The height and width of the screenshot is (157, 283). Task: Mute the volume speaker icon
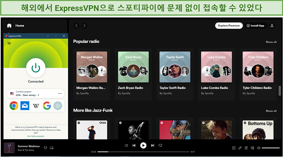pos(258,148)
